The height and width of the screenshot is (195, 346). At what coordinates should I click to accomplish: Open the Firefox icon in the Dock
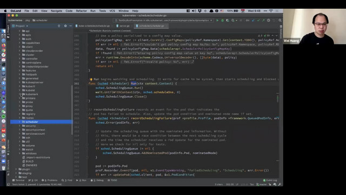point(4,45)
